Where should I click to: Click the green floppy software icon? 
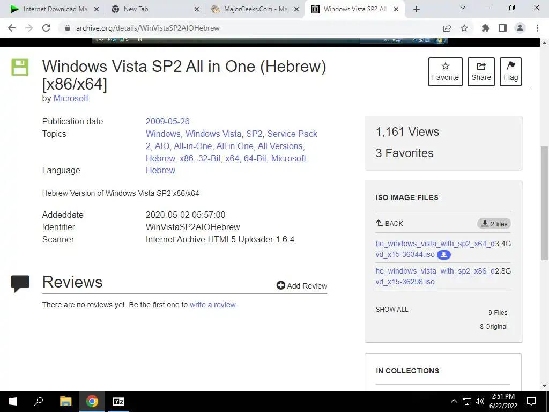pos(20,67)
